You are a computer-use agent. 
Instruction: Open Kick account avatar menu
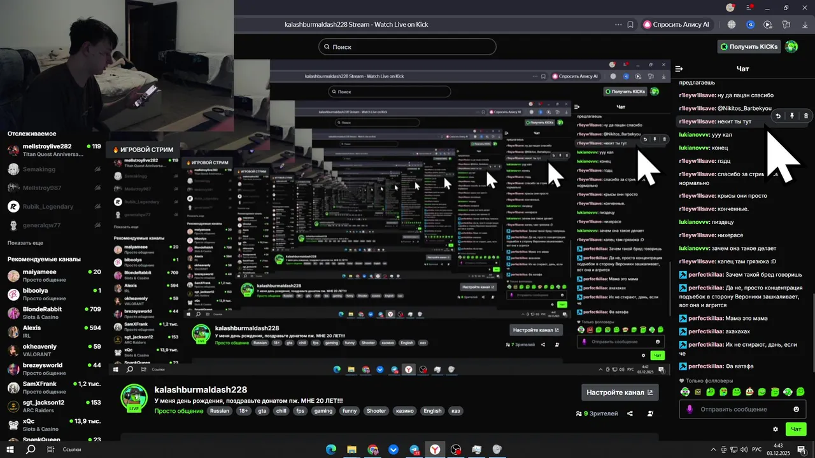pos(791,46)
